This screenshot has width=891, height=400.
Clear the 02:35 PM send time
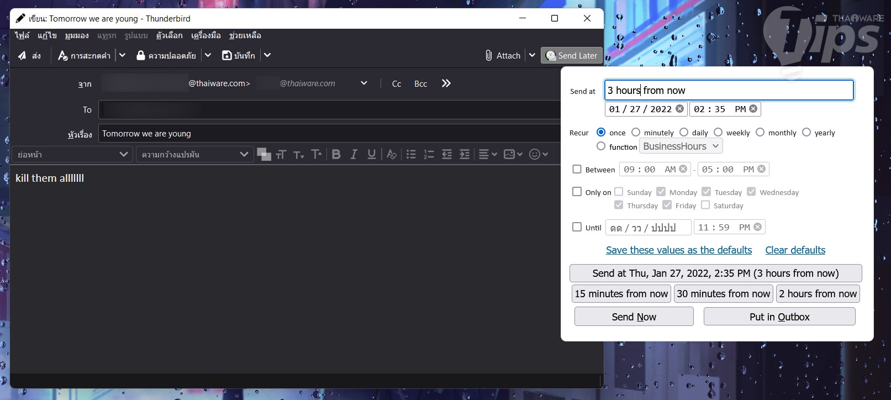pyautogui.click(x=753, y=109)
